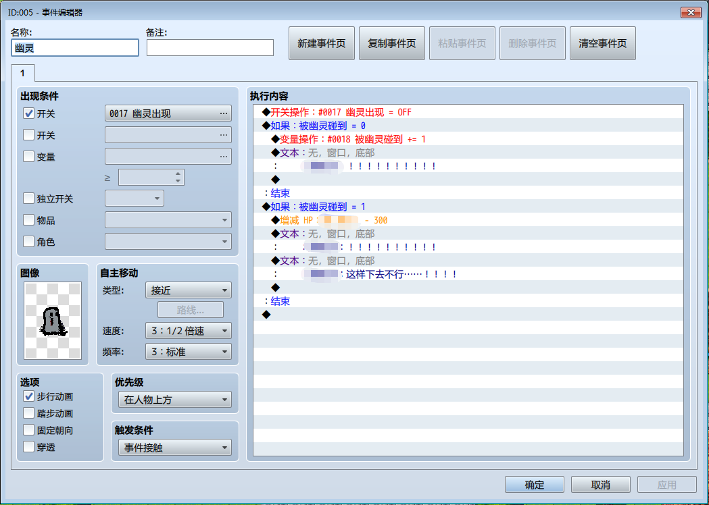Open the trigger dropdown 事件接触
The height and width of the screenshot is (505, 709).
(x=175, y=448)
